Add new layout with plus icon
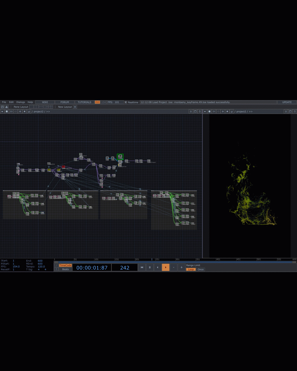The height and width of the screenshot is (371, 297). (x=75, y=107)
